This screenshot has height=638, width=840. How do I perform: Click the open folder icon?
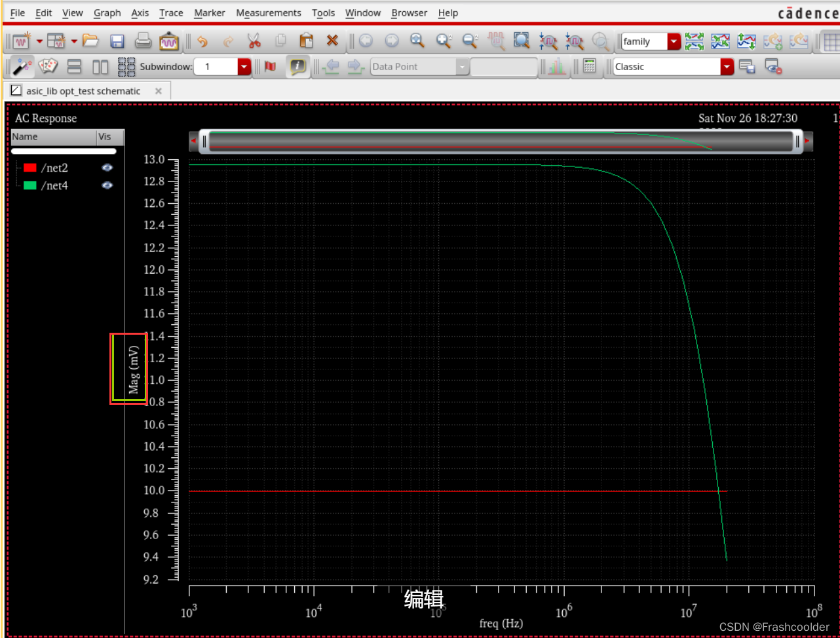[90, 41]
